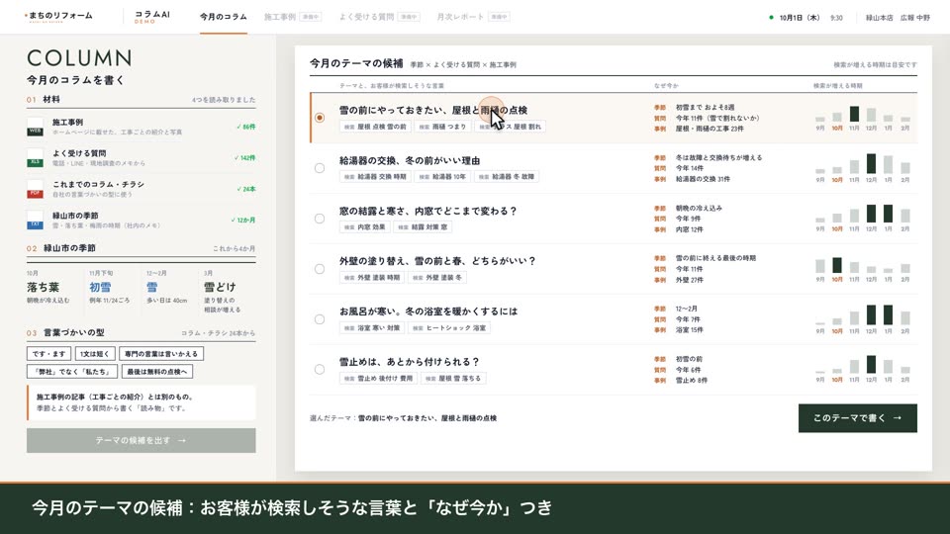Click the ヒートショック 浴室 search keyword chip
Image resolution: width=950 pixels, height=534 pixels.
click(x=449, y=328)
